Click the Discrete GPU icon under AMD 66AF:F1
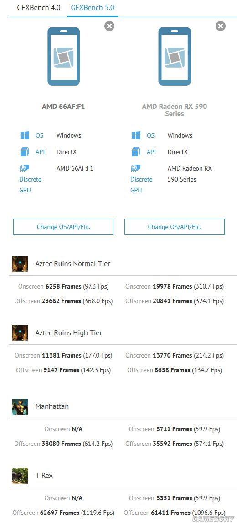The image size is (237, 524). coord(24,168)
